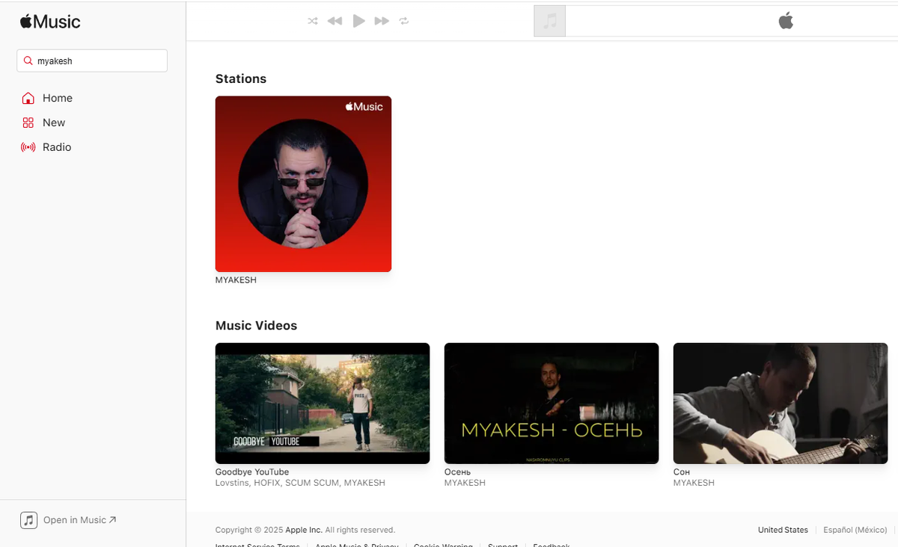Screen dimensions: 898x547
Task: Toggle repeat mode
Action: coord(404,21)
